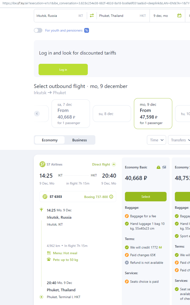This screenshot has width=190, height=305.
Task: Click in flight 7h 15m duration
Action: [78, 184]
